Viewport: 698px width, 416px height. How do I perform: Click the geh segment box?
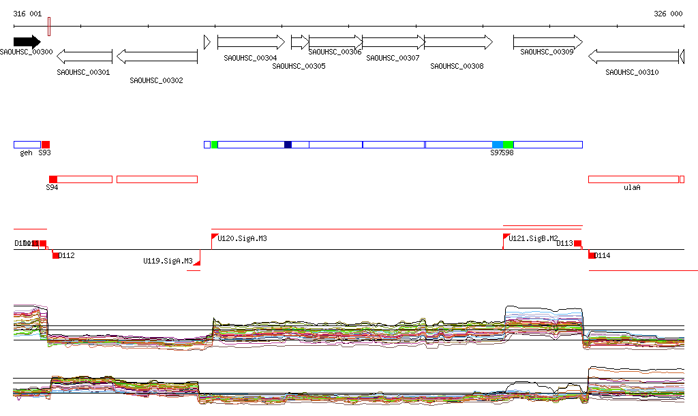click(27, 144)
